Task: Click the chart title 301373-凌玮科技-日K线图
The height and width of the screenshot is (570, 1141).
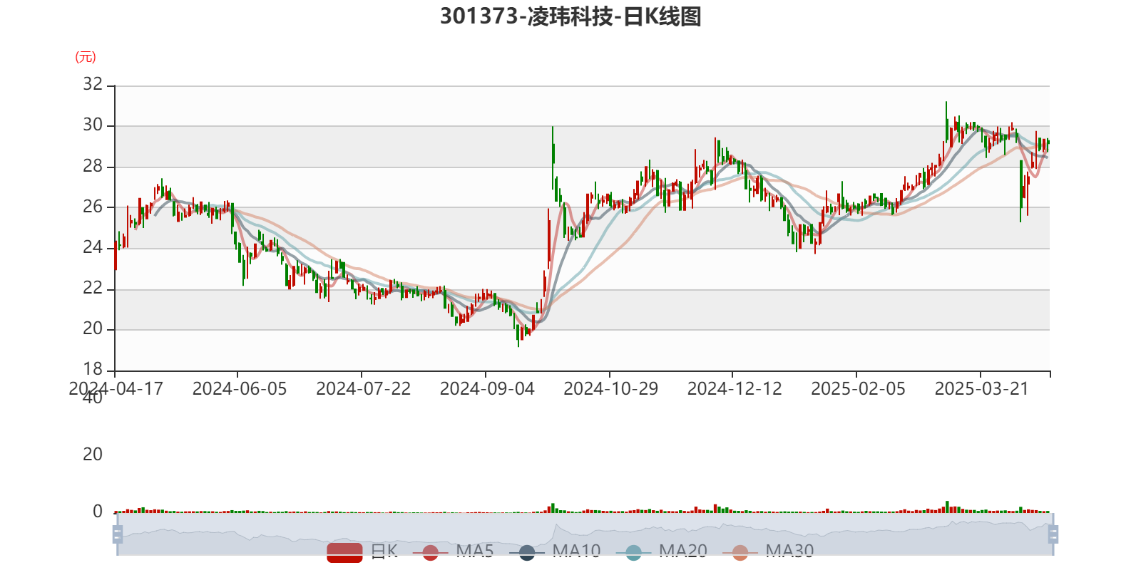Action: 570,16
